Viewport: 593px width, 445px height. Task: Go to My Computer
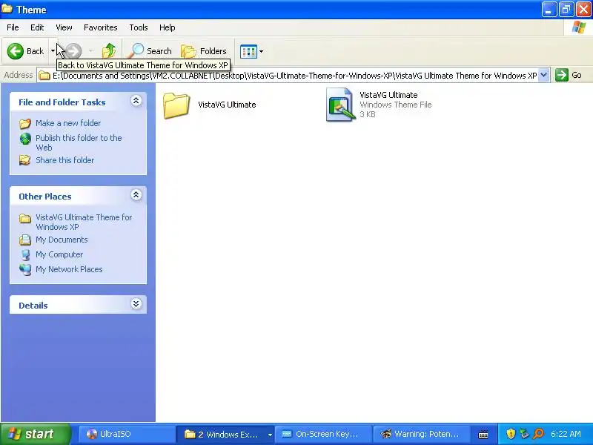[x=59, y=254]
